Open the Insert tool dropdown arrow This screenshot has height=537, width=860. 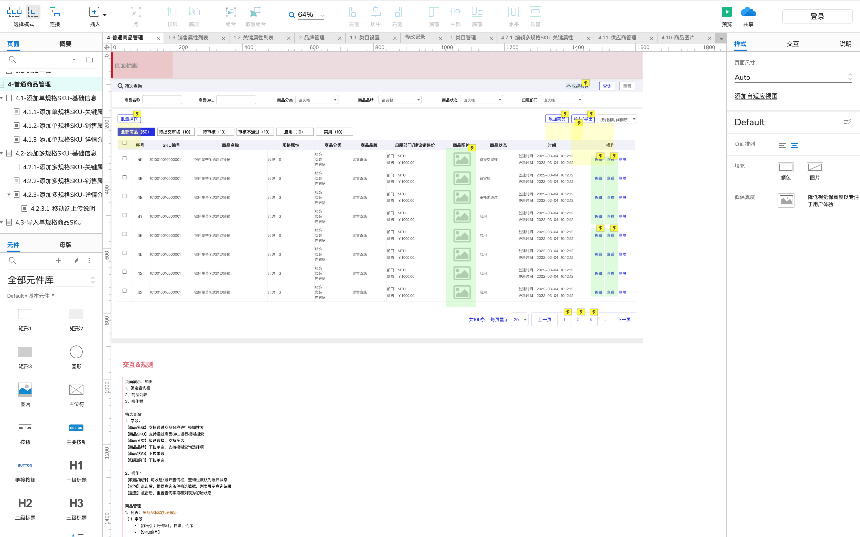click(104, 15)
